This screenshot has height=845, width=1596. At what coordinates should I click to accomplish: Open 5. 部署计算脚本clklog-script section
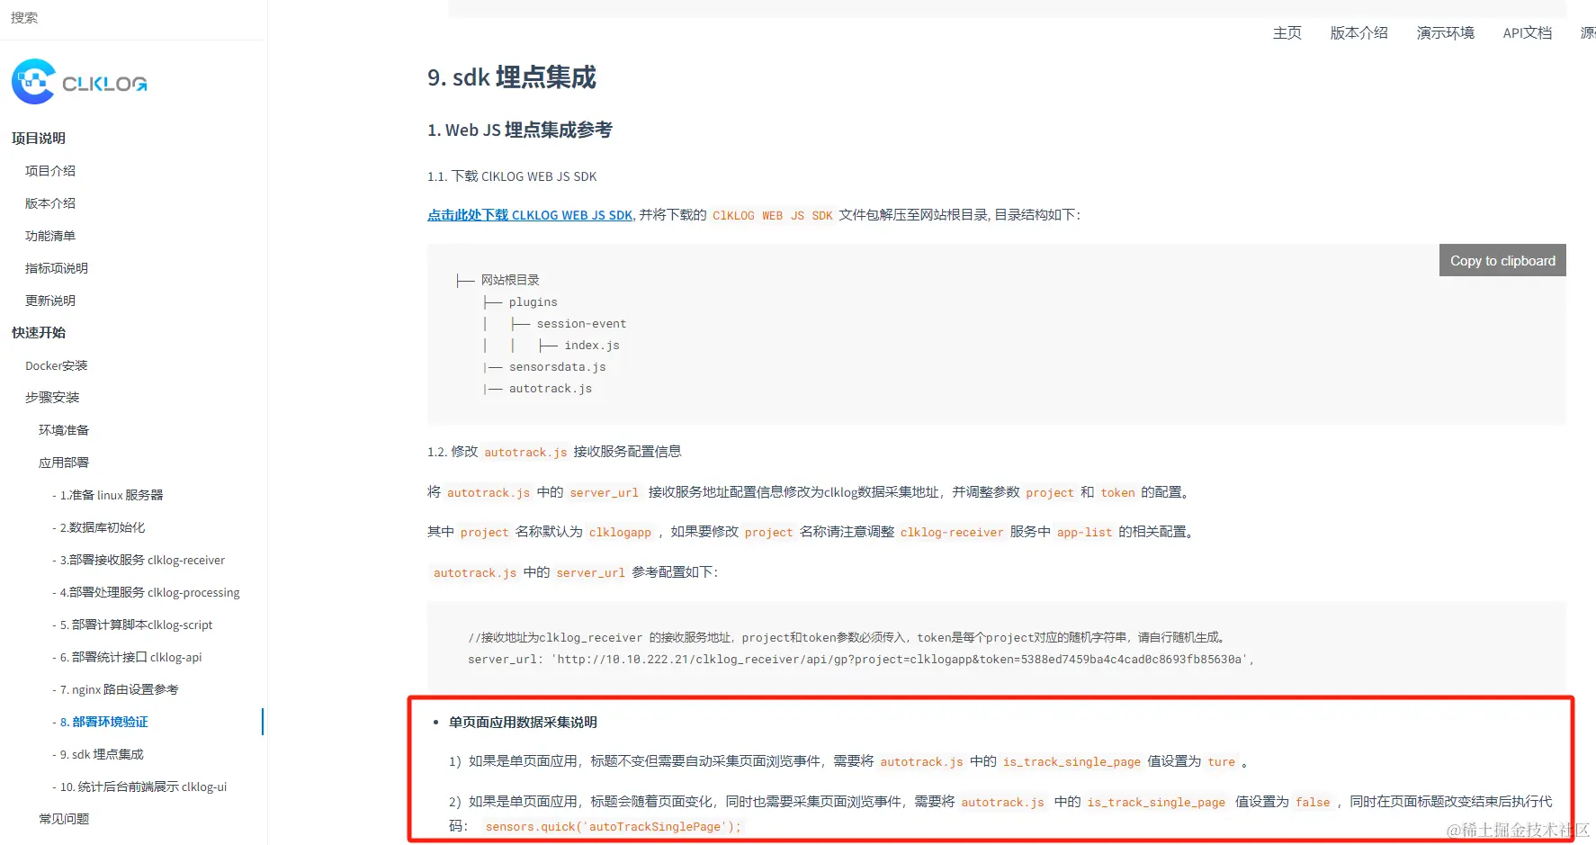point(132,625)
